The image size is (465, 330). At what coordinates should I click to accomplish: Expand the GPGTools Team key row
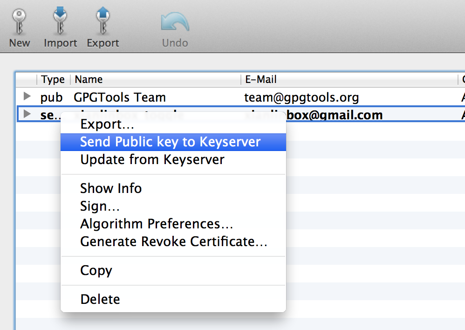point(27,97)
